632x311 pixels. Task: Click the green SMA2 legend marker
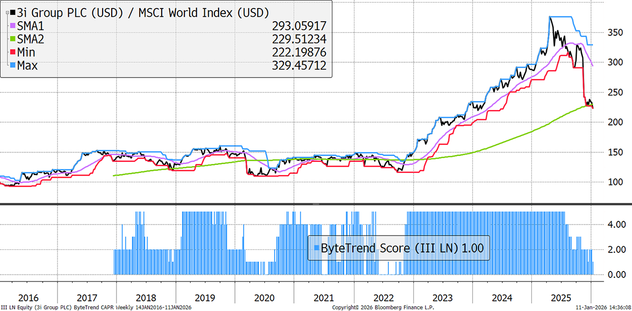pyautogui.click(x=13, y=39)
